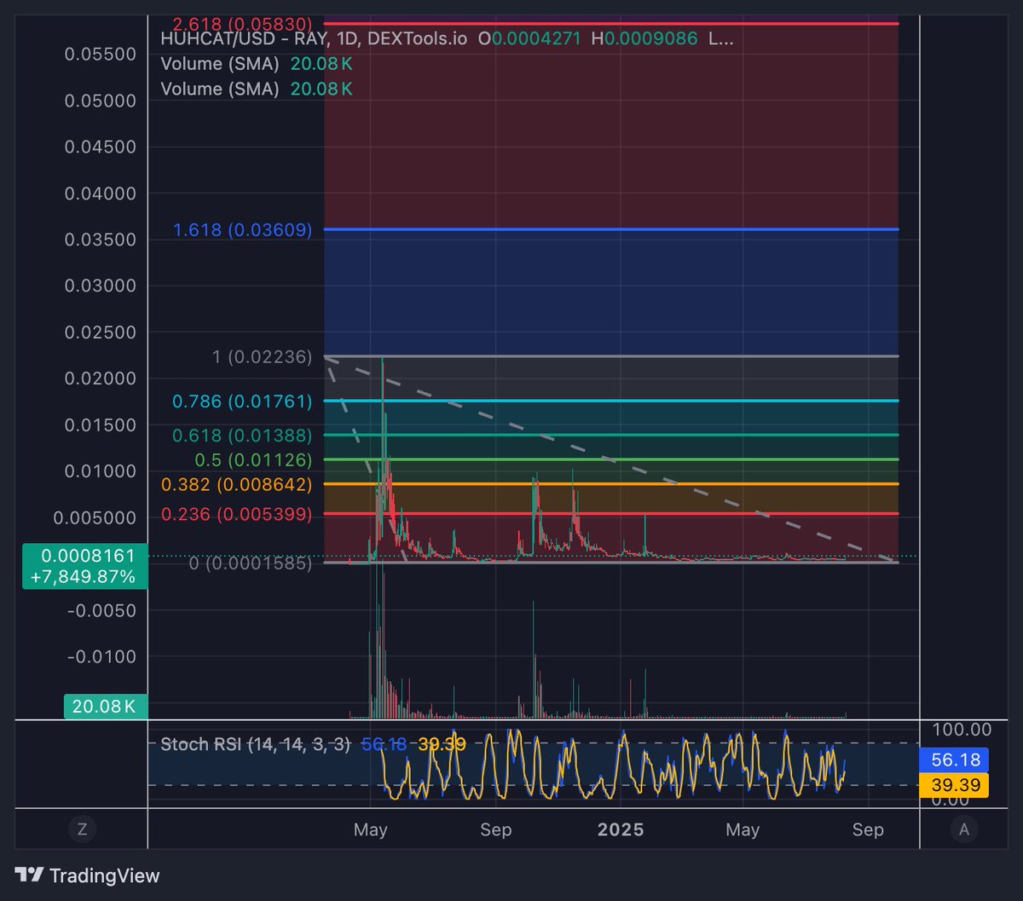Screen dimensions: 1023x901
Task: Click the 0.03000 price axis label
Action: (x=101, y=286)
